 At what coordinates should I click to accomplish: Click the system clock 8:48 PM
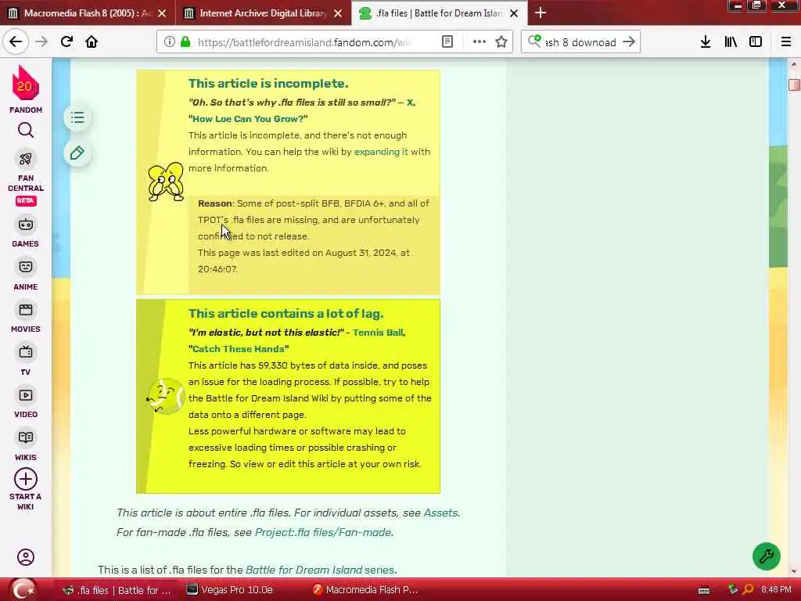(x=776, y=590)
